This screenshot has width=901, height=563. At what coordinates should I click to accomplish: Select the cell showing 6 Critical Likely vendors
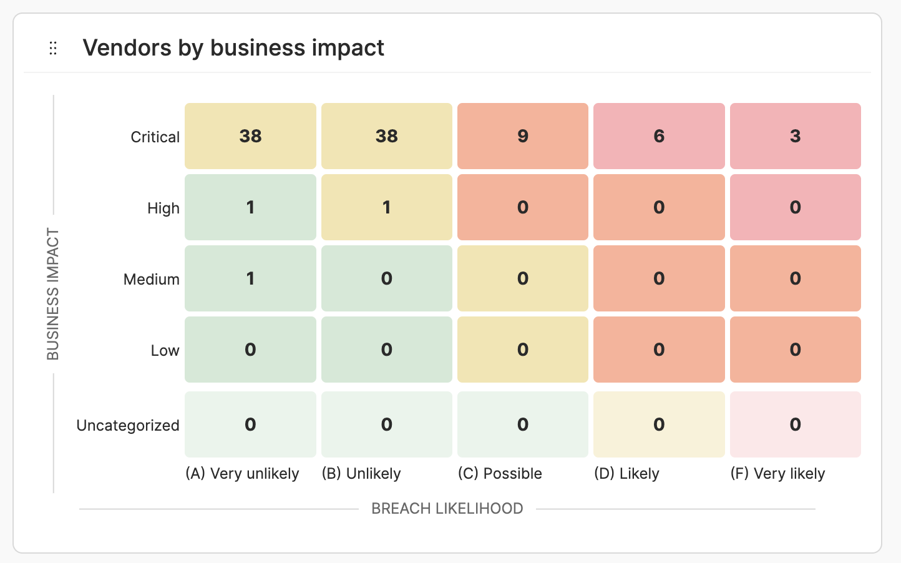[659, 136]
